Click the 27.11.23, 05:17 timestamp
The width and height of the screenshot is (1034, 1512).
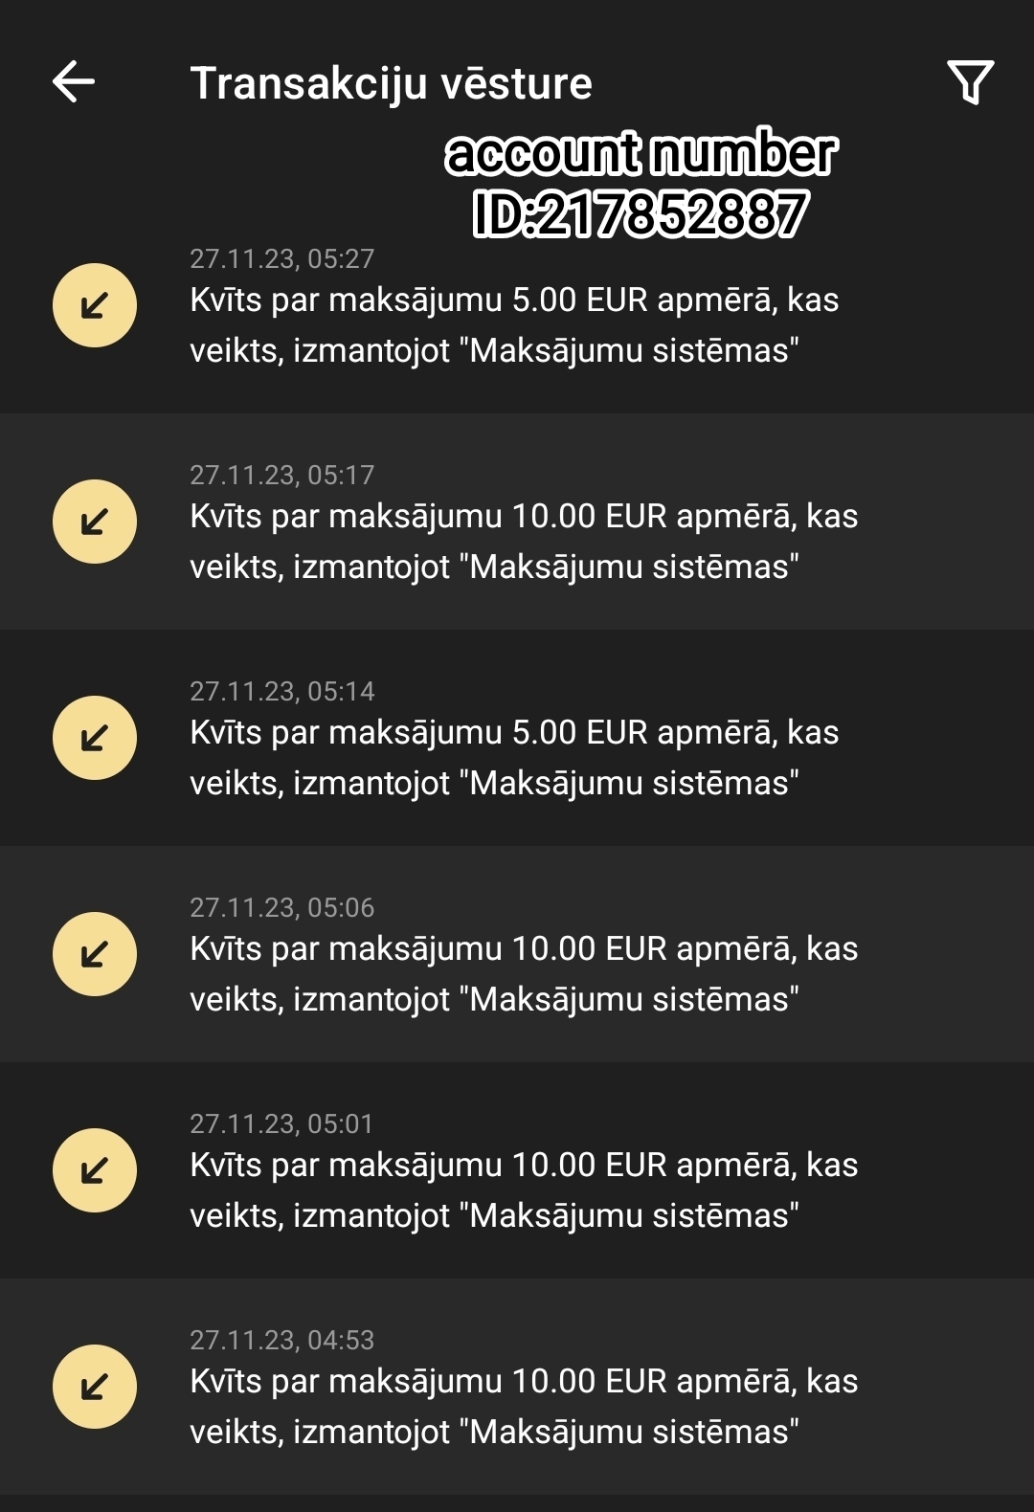tap(281, 475)
